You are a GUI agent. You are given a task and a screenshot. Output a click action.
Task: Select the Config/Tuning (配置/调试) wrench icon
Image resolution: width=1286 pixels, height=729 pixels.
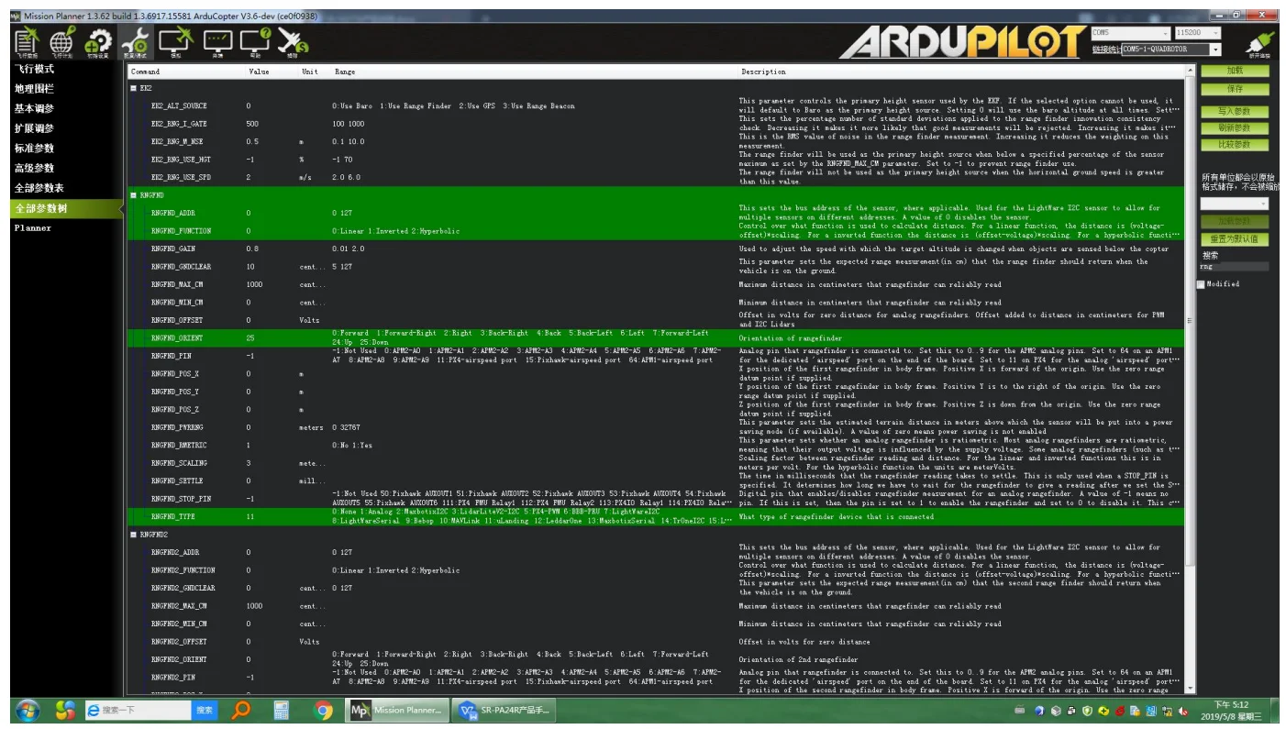point(137,40)
